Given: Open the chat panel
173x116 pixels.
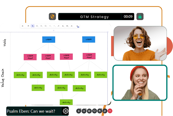Looking at the screenshot, I should [94, 111].
